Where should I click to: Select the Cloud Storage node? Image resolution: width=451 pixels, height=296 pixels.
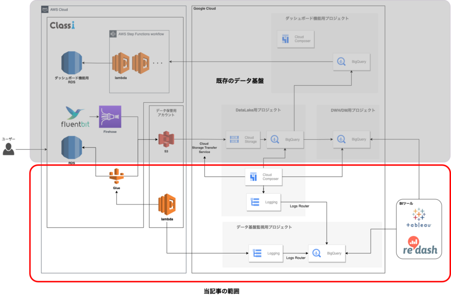coord(242,139)
